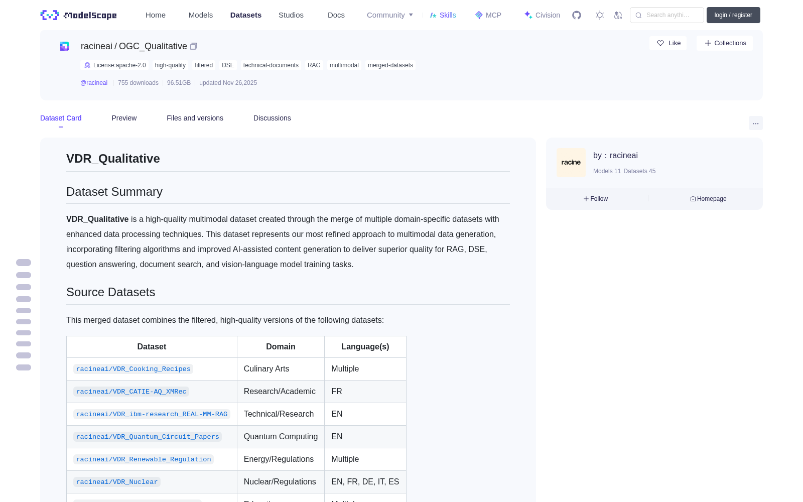803x502 pixels.
Task: Open racineai/VDR_Renewable_Regulation link
Action: (x=144, y=459)
